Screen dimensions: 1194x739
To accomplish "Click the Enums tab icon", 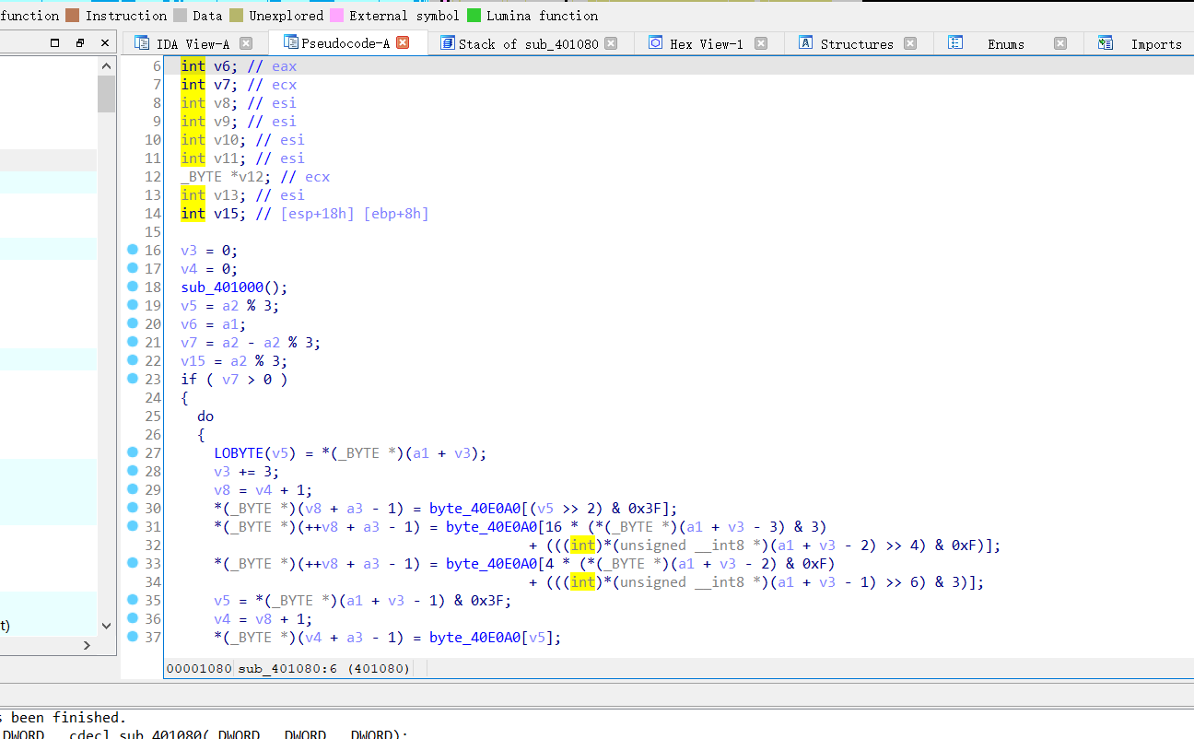I will 955,43.
